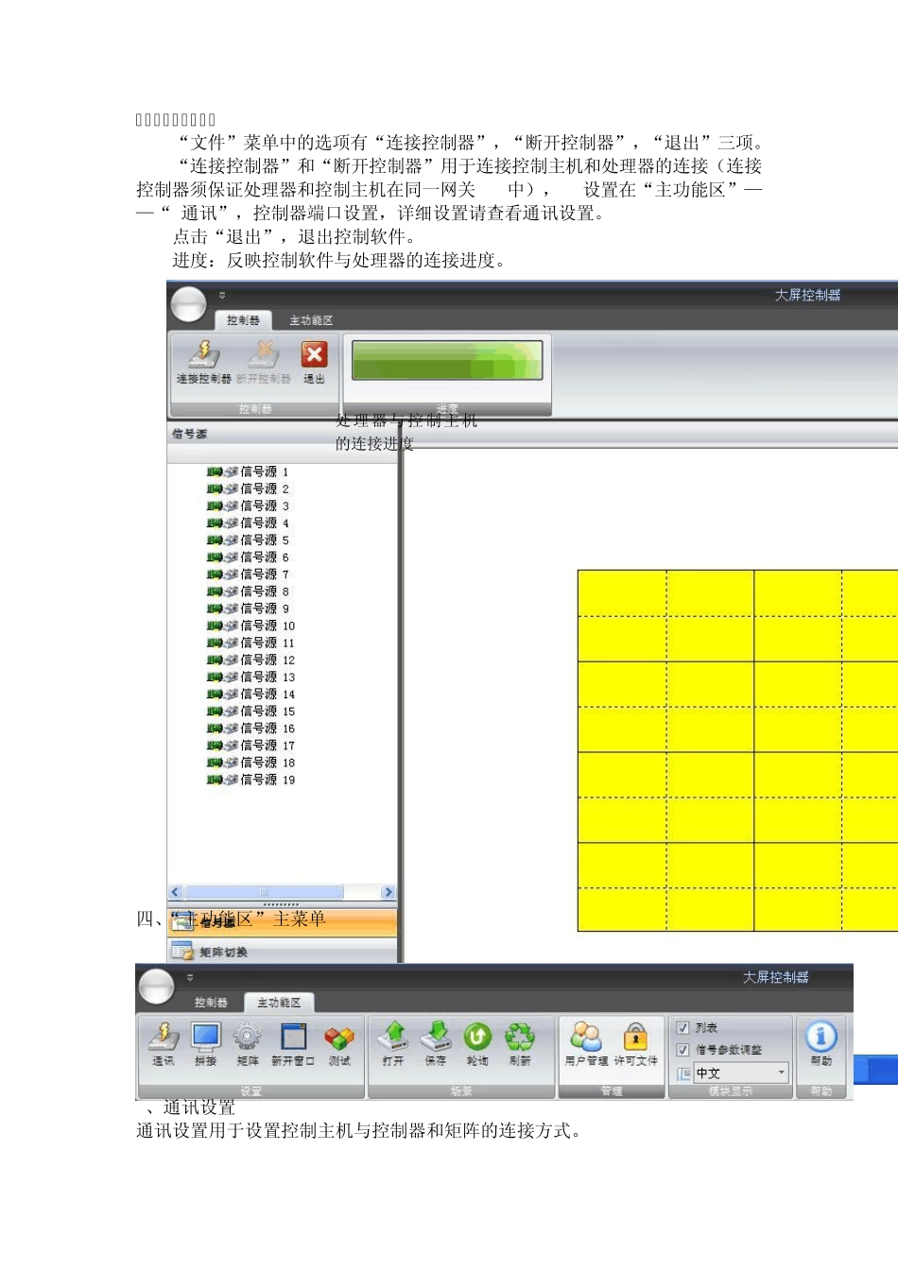Open the 通讯 communication settings icon
898x1270 pixels.
point(164,1038)
